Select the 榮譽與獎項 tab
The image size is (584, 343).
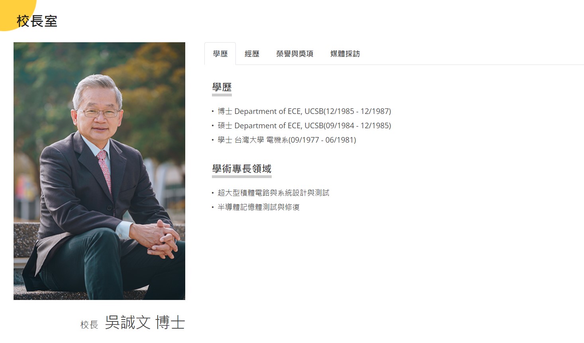click(295, 54)
